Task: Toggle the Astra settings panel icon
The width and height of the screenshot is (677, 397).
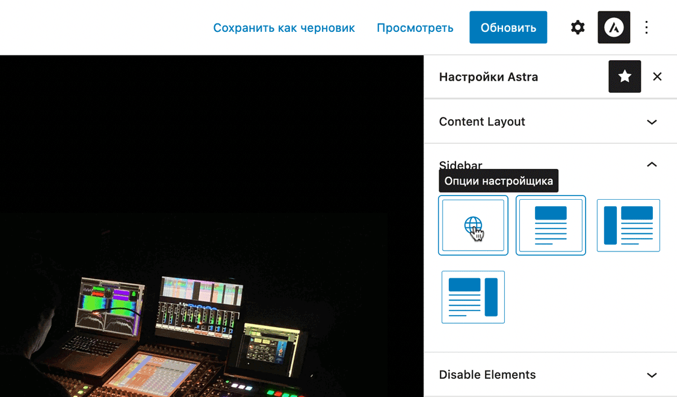Action: click(614, 28)
